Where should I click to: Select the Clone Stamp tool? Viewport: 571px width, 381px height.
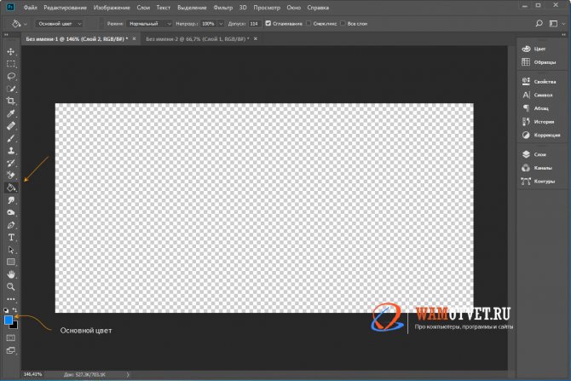(11, 150)
